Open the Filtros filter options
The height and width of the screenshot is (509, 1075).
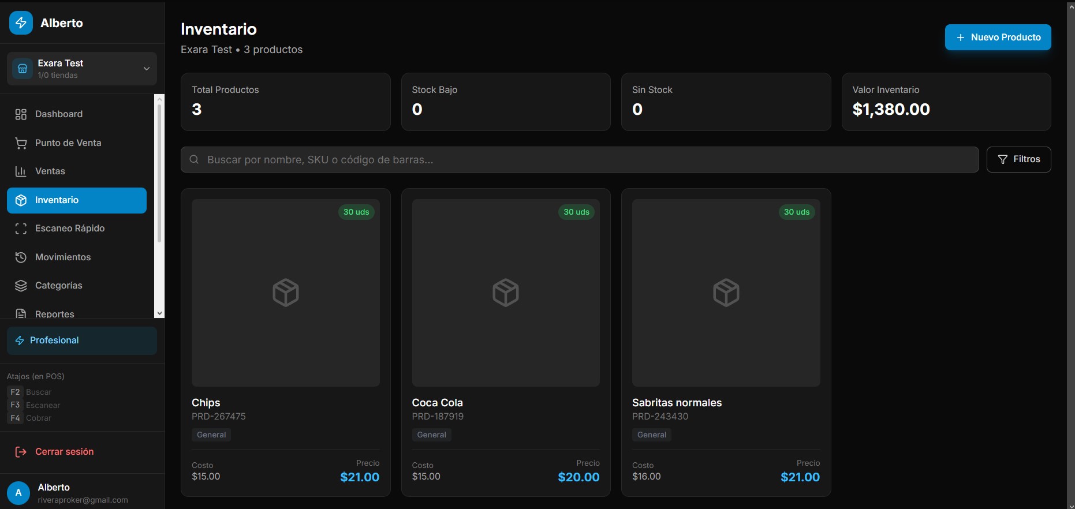tap(1018, 159)
